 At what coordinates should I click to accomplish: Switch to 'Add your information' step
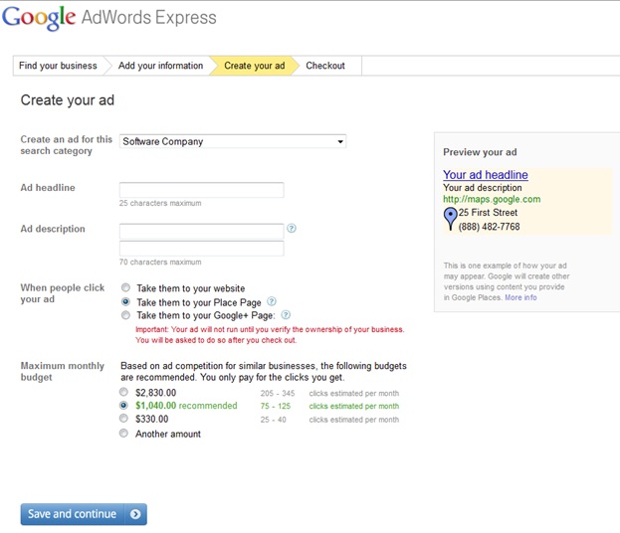coord(160,66)
